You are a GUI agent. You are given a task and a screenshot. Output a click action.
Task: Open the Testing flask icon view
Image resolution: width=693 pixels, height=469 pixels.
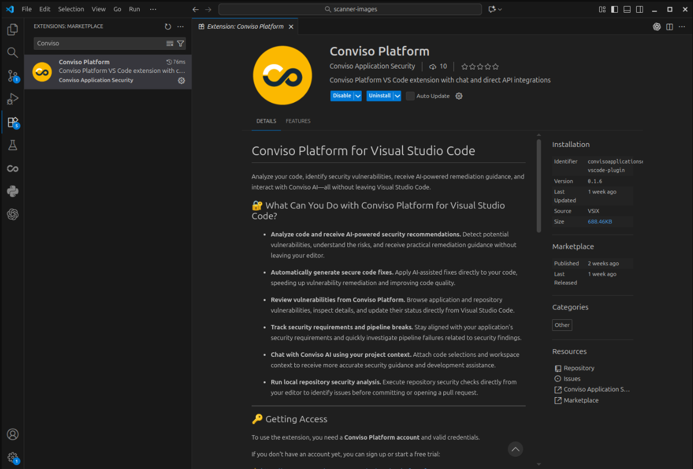click(12, 145)
